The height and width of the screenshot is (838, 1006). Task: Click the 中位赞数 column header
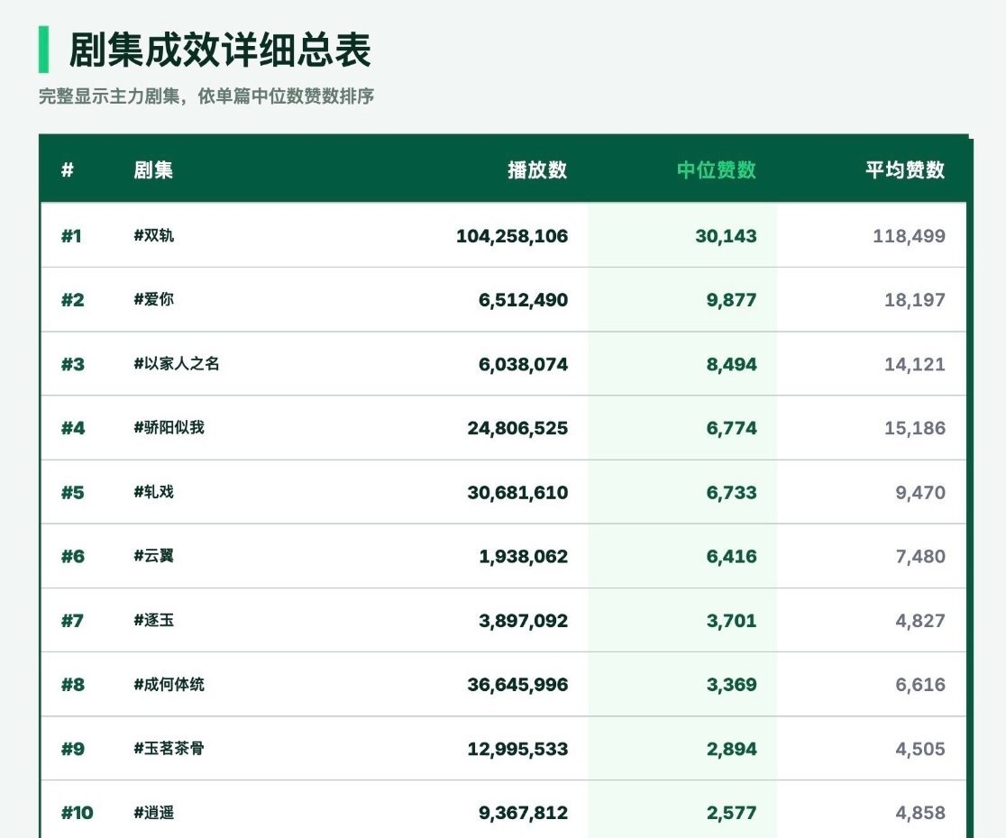coord(717,170)
